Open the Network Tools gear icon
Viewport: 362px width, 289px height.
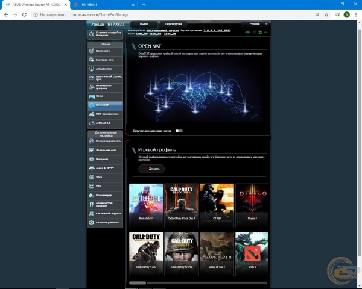click(x=92, y=222)
